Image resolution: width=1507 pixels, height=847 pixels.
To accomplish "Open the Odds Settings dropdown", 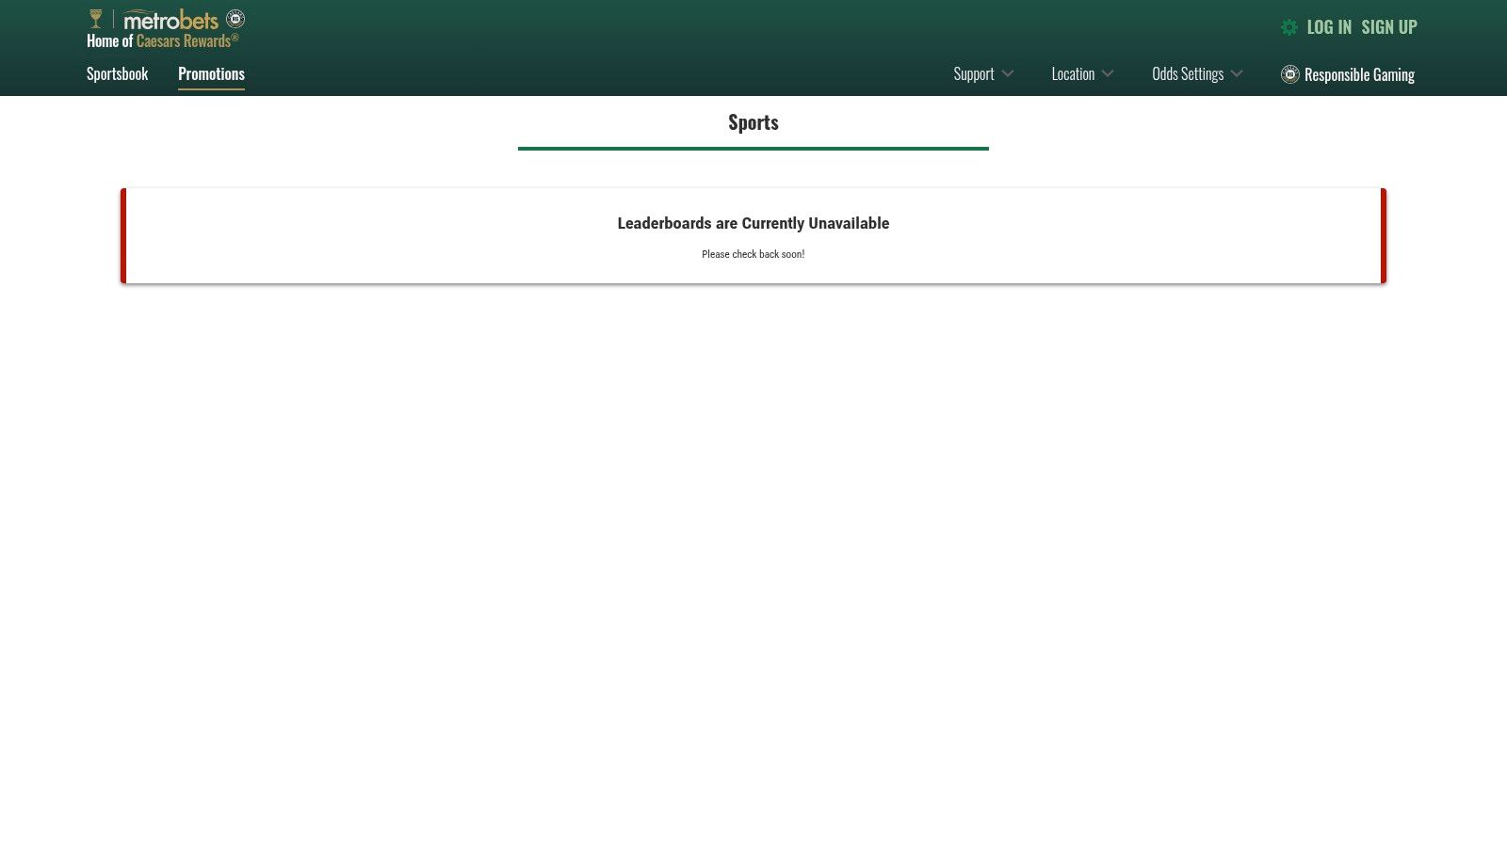I will tap(1189, 73).
